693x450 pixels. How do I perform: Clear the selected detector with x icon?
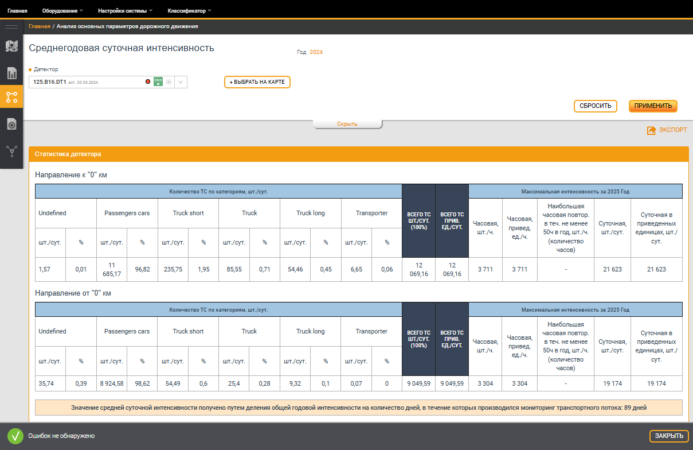click(169, 82)
